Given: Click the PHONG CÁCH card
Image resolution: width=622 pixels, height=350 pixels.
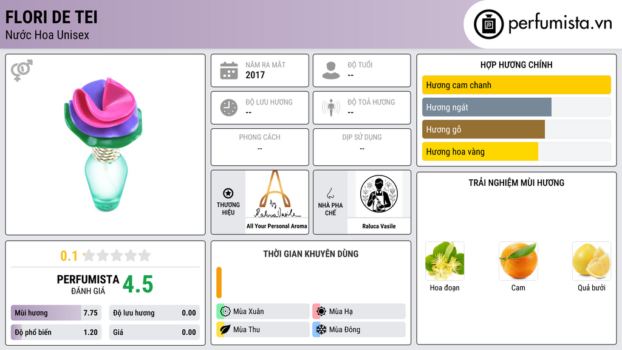Looking at the screenshot, I should 260,147.
